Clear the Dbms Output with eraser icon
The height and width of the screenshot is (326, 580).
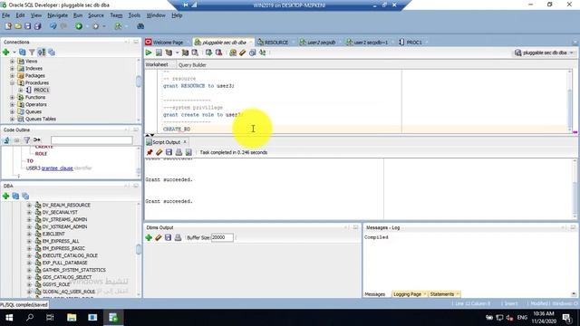click(159, 237)
